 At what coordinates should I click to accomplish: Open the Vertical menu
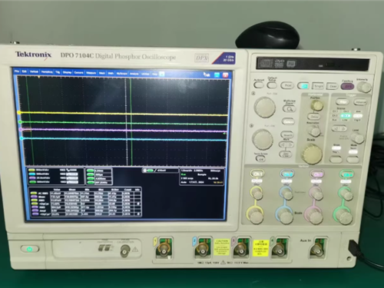(34, 71)
